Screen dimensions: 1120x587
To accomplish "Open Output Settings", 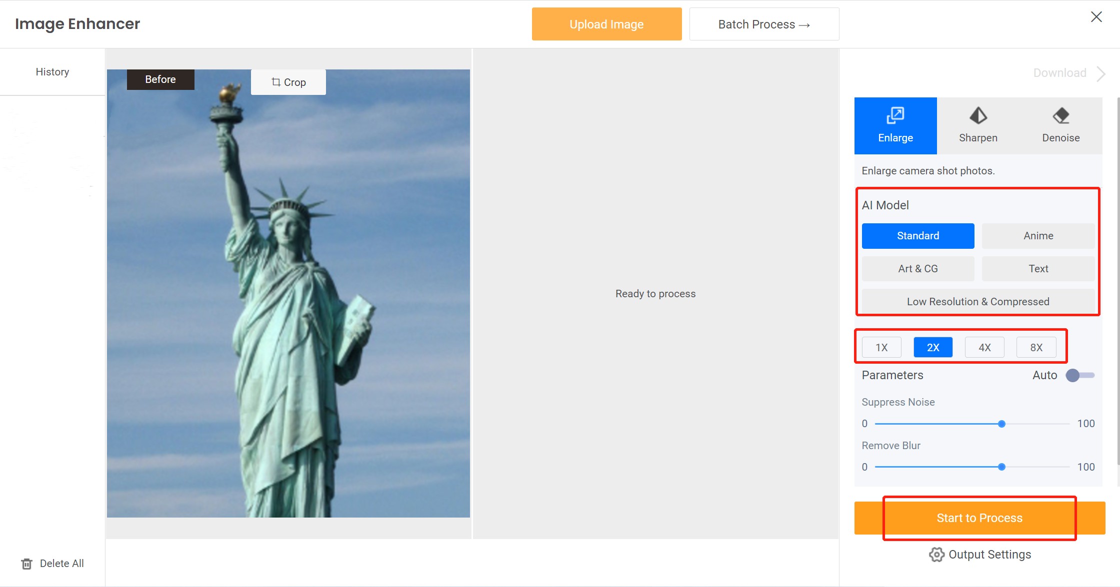I will click(980, 555).
